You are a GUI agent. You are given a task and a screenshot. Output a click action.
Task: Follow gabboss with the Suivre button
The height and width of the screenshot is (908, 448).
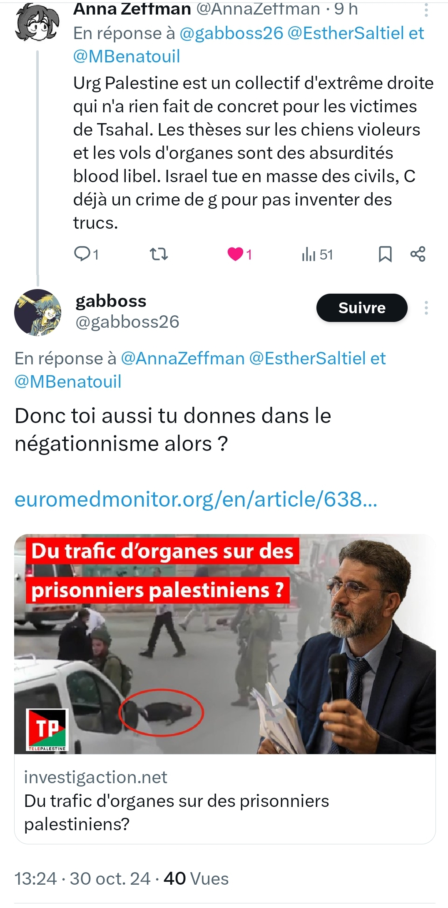point(362,308)
